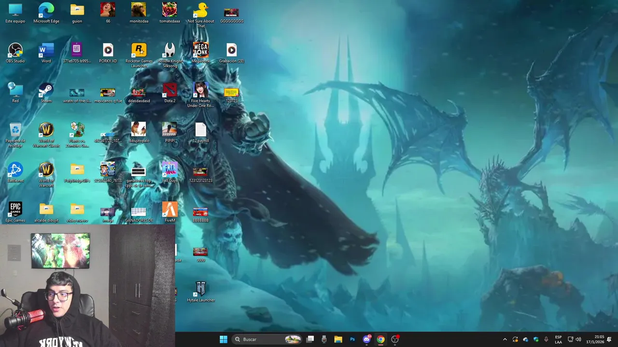The image size is (618, 347).
Task: Open the Megabonk game shortcut
Action: tap(200, 53)
